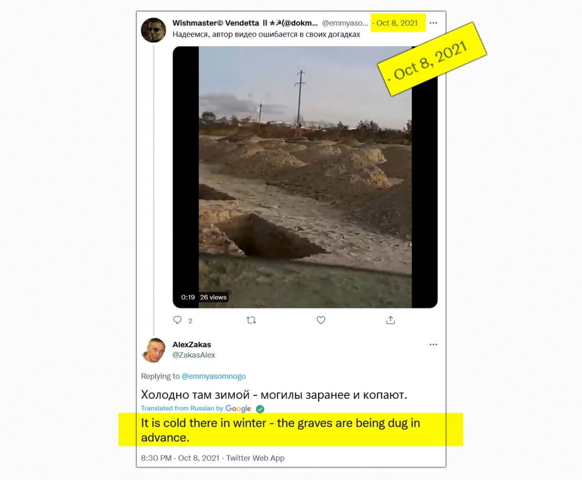Click the Twitter Web App source

(256, 458)
